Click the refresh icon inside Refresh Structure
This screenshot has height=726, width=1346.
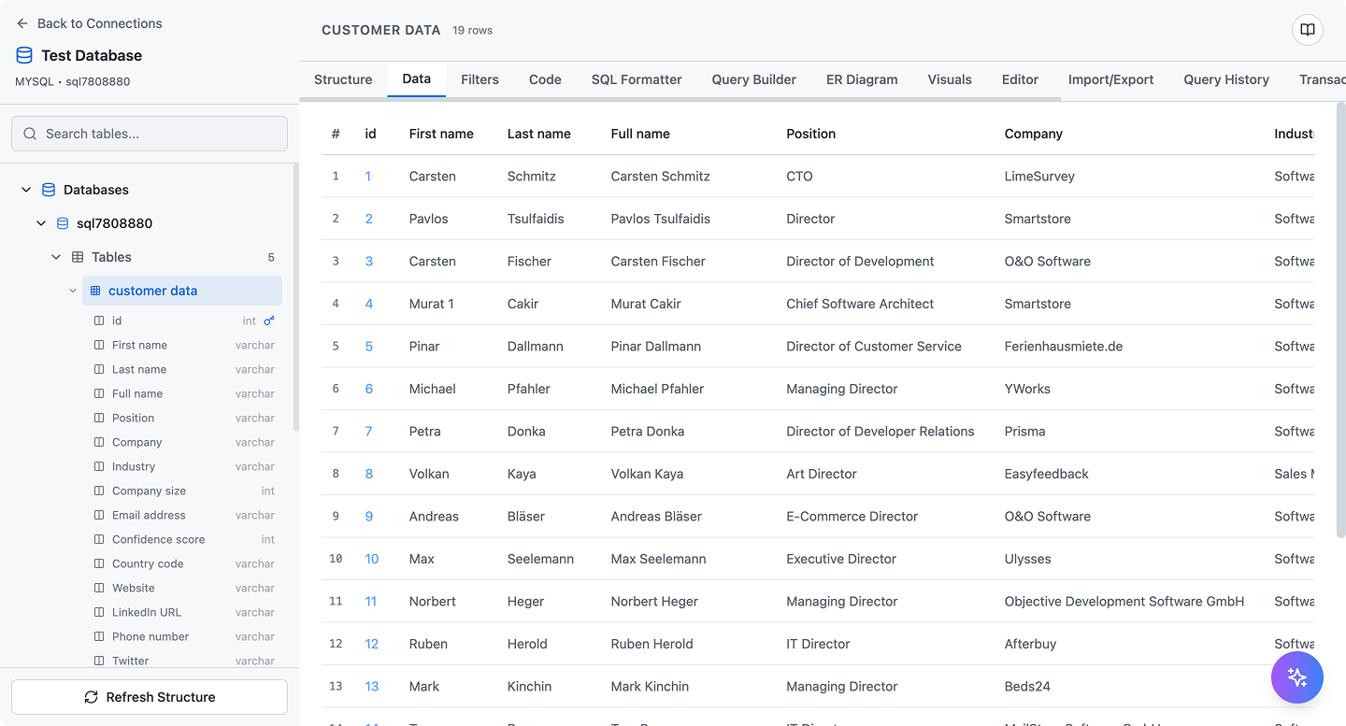pyautogui.click(x=91, y=697)
